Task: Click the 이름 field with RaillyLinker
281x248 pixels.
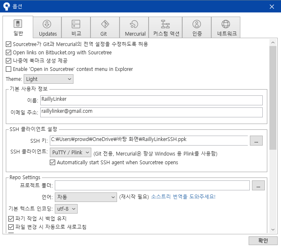Action: click(x=151, y=100)
